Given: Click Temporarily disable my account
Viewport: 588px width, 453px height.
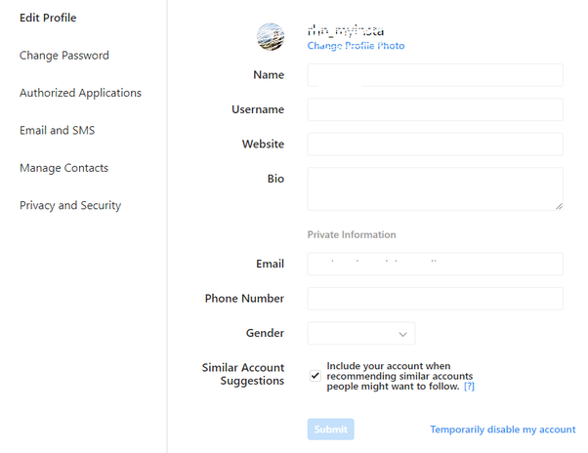Looking at the screenshot, I should [502, 430].
